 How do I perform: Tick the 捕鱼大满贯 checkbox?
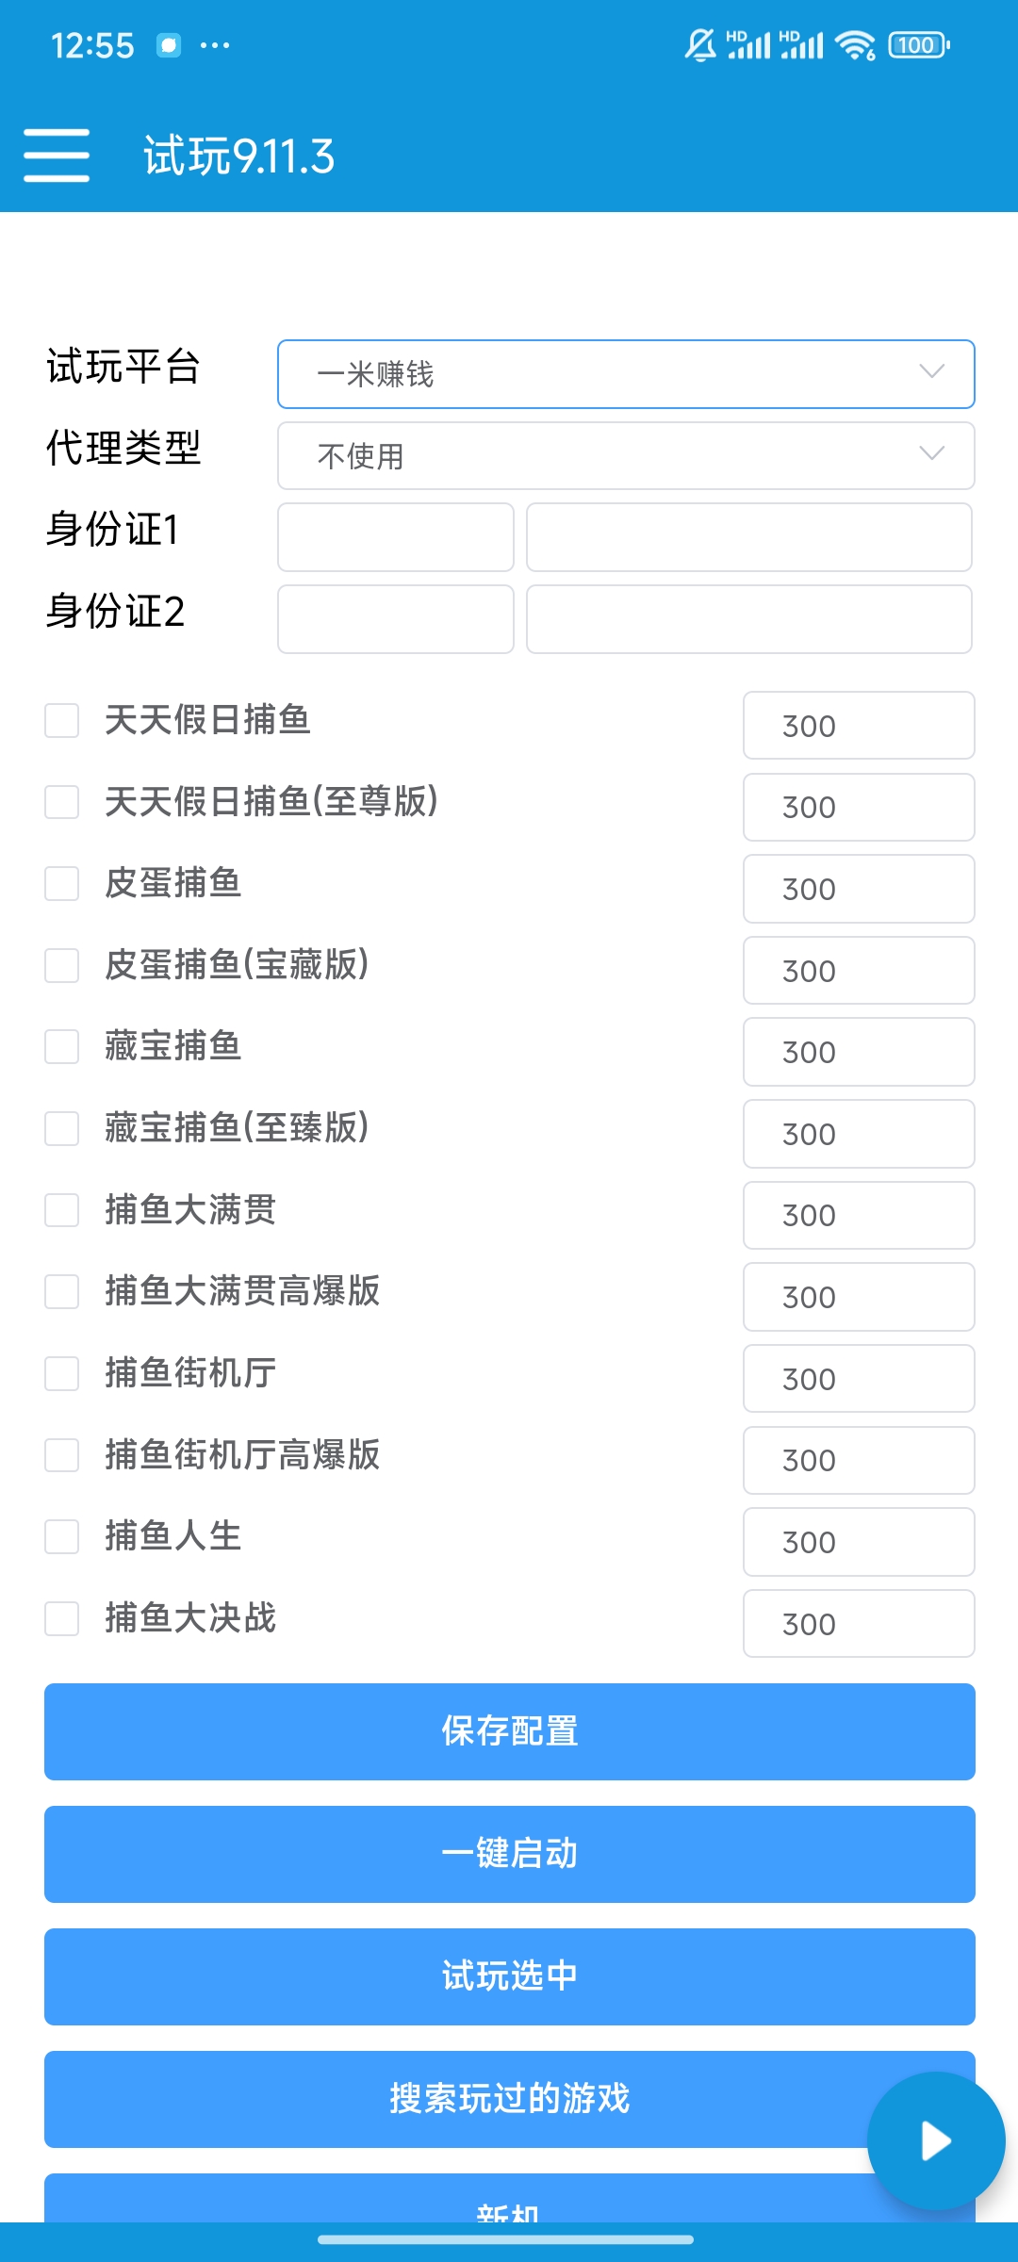tap(62, 1210)
